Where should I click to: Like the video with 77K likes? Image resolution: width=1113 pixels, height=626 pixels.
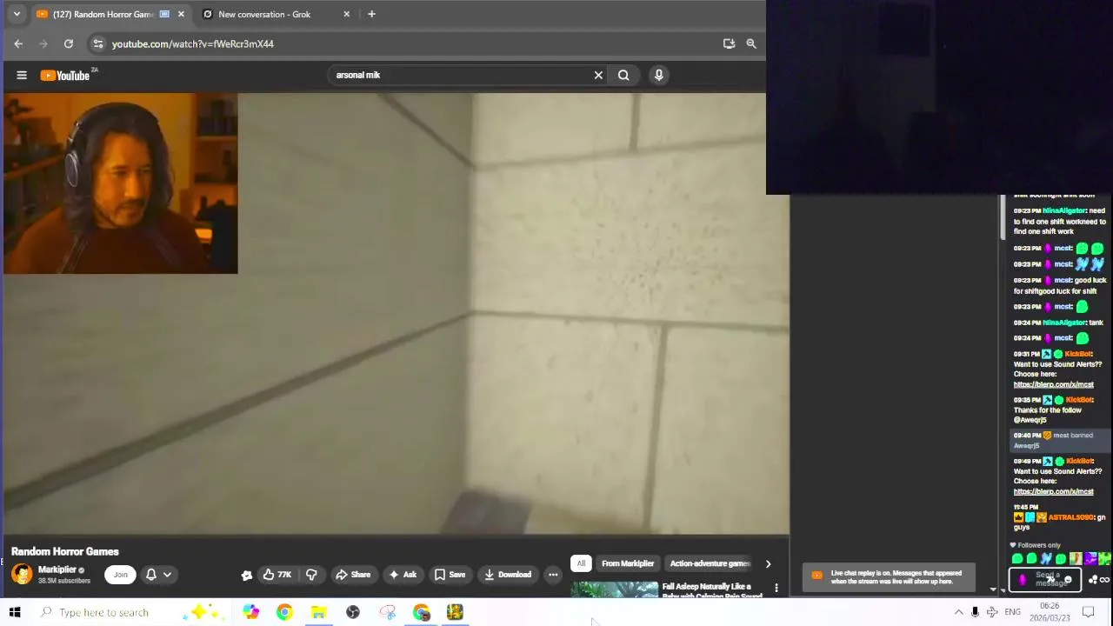tap(277, 575)
